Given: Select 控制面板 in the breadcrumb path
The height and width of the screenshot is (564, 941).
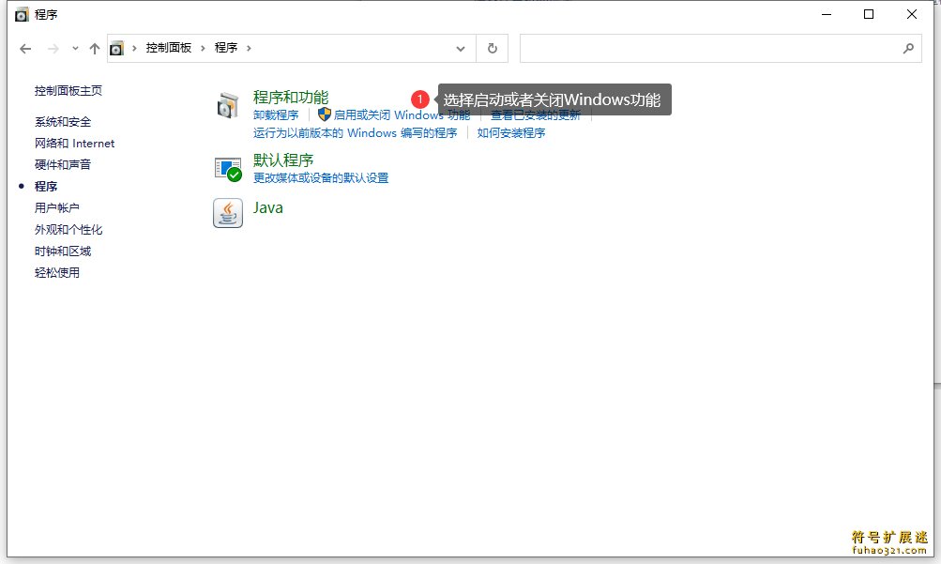Looking at the screenshot, I should [x=168, y=48].
